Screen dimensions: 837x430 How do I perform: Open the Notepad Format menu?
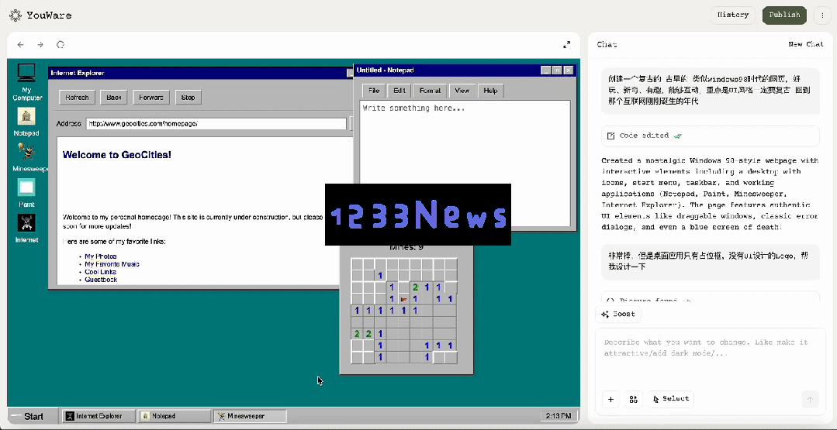tap(430, 91)
